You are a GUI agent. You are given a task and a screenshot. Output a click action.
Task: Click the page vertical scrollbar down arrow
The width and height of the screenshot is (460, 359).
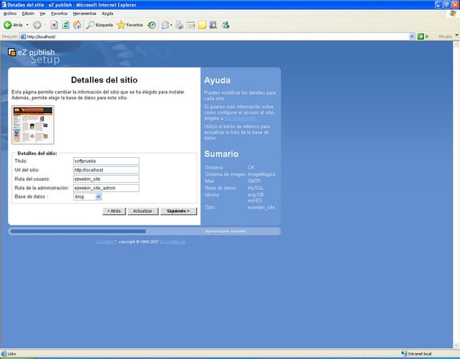[x=456, y=345]
